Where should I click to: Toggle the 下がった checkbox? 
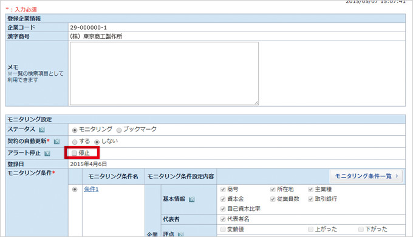(361, 229)
